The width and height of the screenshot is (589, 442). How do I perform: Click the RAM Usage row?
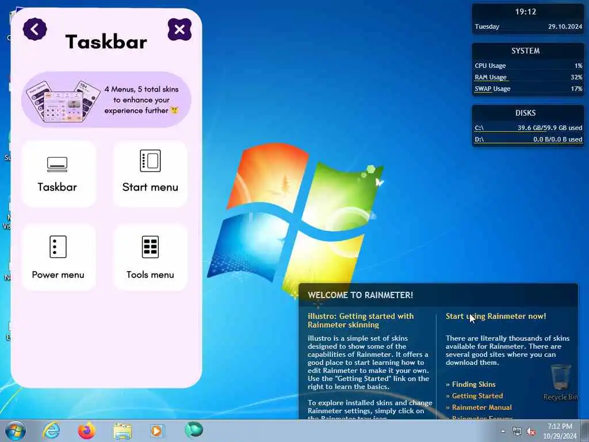(x=528, y=77)
